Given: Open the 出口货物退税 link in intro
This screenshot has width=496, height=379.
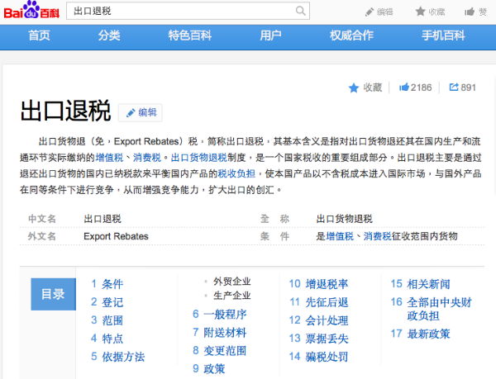Looking at the screenshot, I should tap(199, 157).
